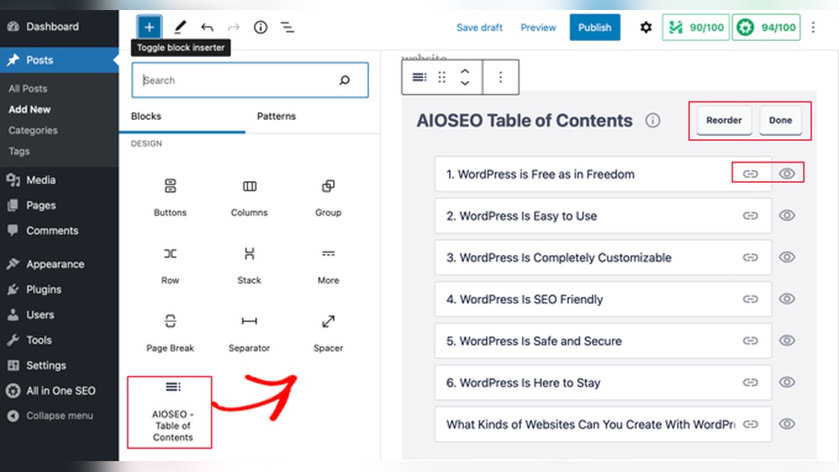
Task: Click the Undo arrow in toolbar
Action: click(207, 28)
